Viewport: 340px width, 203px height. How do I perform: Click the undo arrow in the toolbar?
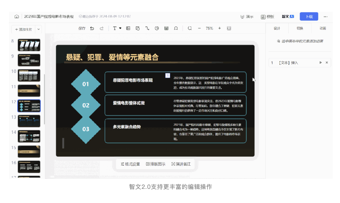[x=92, y=28]
